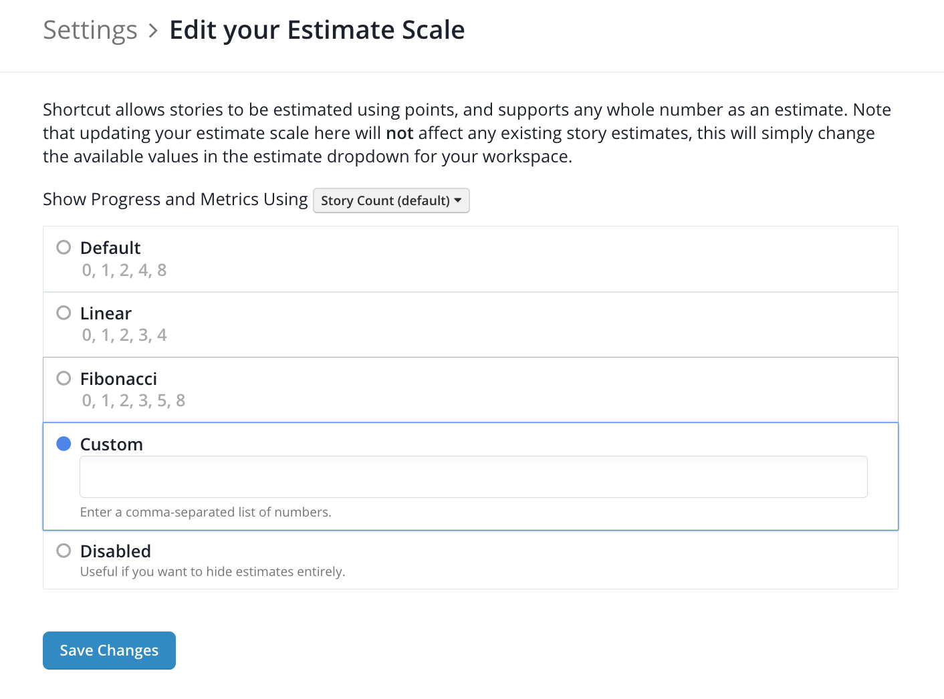Image resolution: width=944 pixels, height=699 pixels.
Task: Select the Custom radio button
Action: (64, 444)
